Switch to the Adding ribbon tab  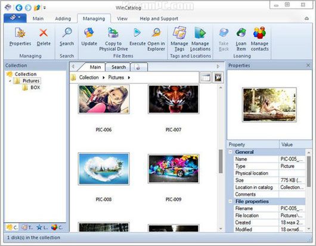coord(63,18)
